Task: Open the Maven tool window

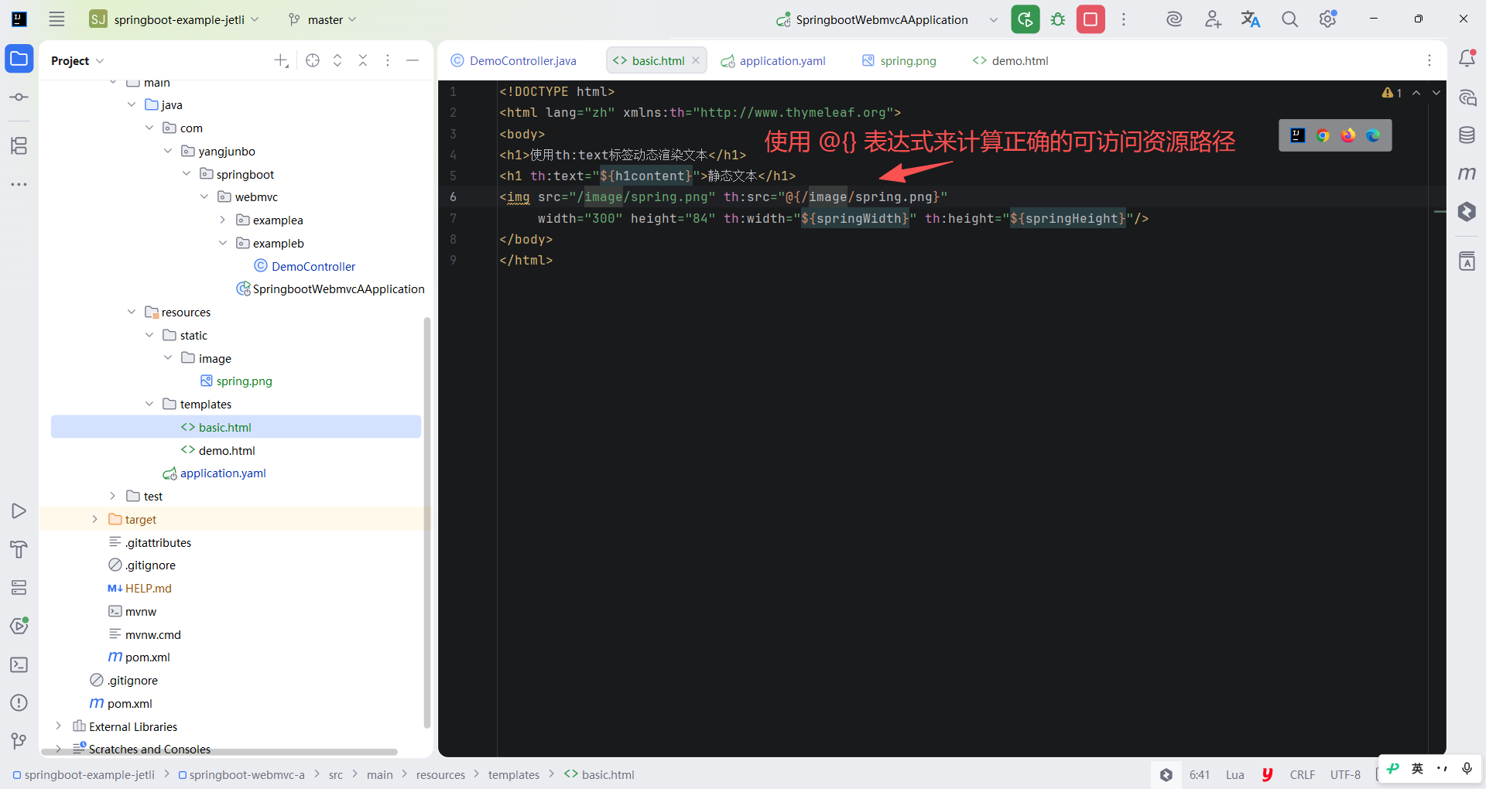Action: point(1467,173)
